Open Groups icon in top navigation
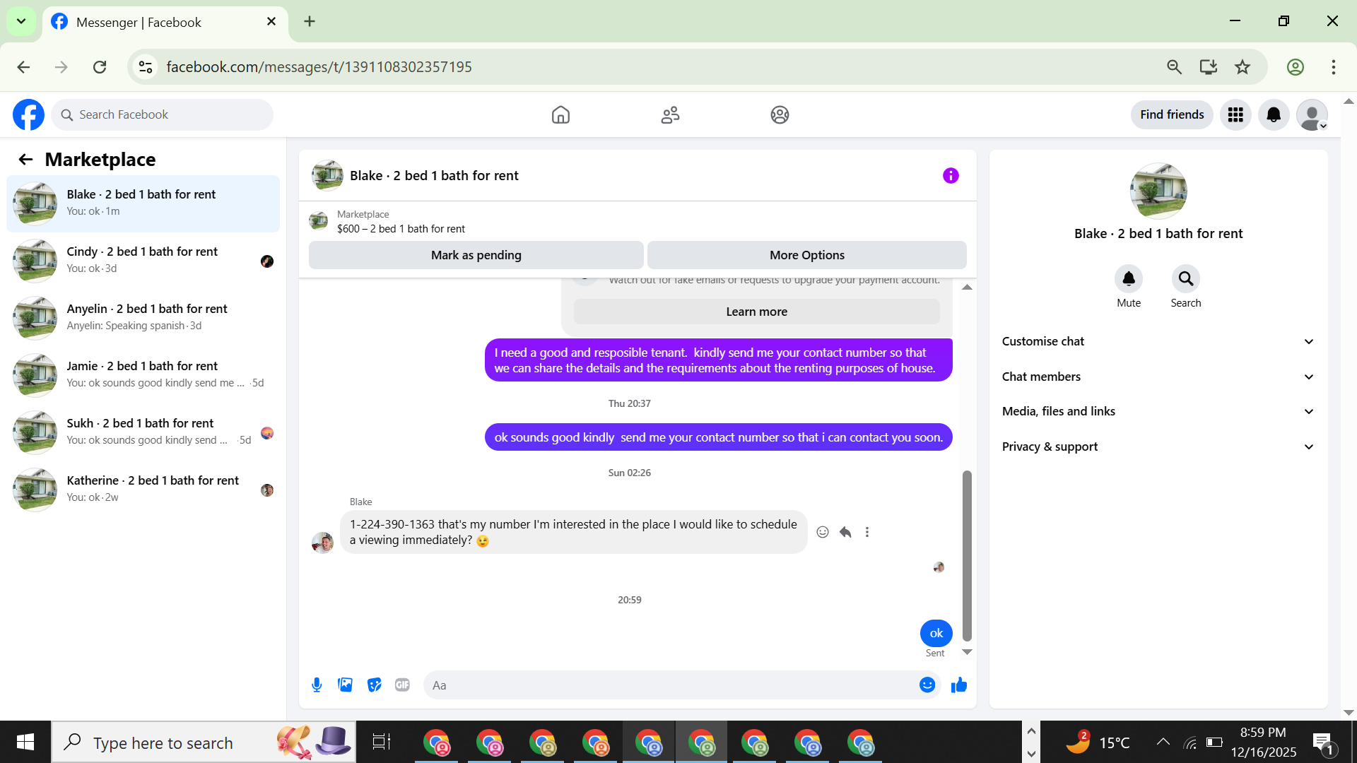 (780, 114)
